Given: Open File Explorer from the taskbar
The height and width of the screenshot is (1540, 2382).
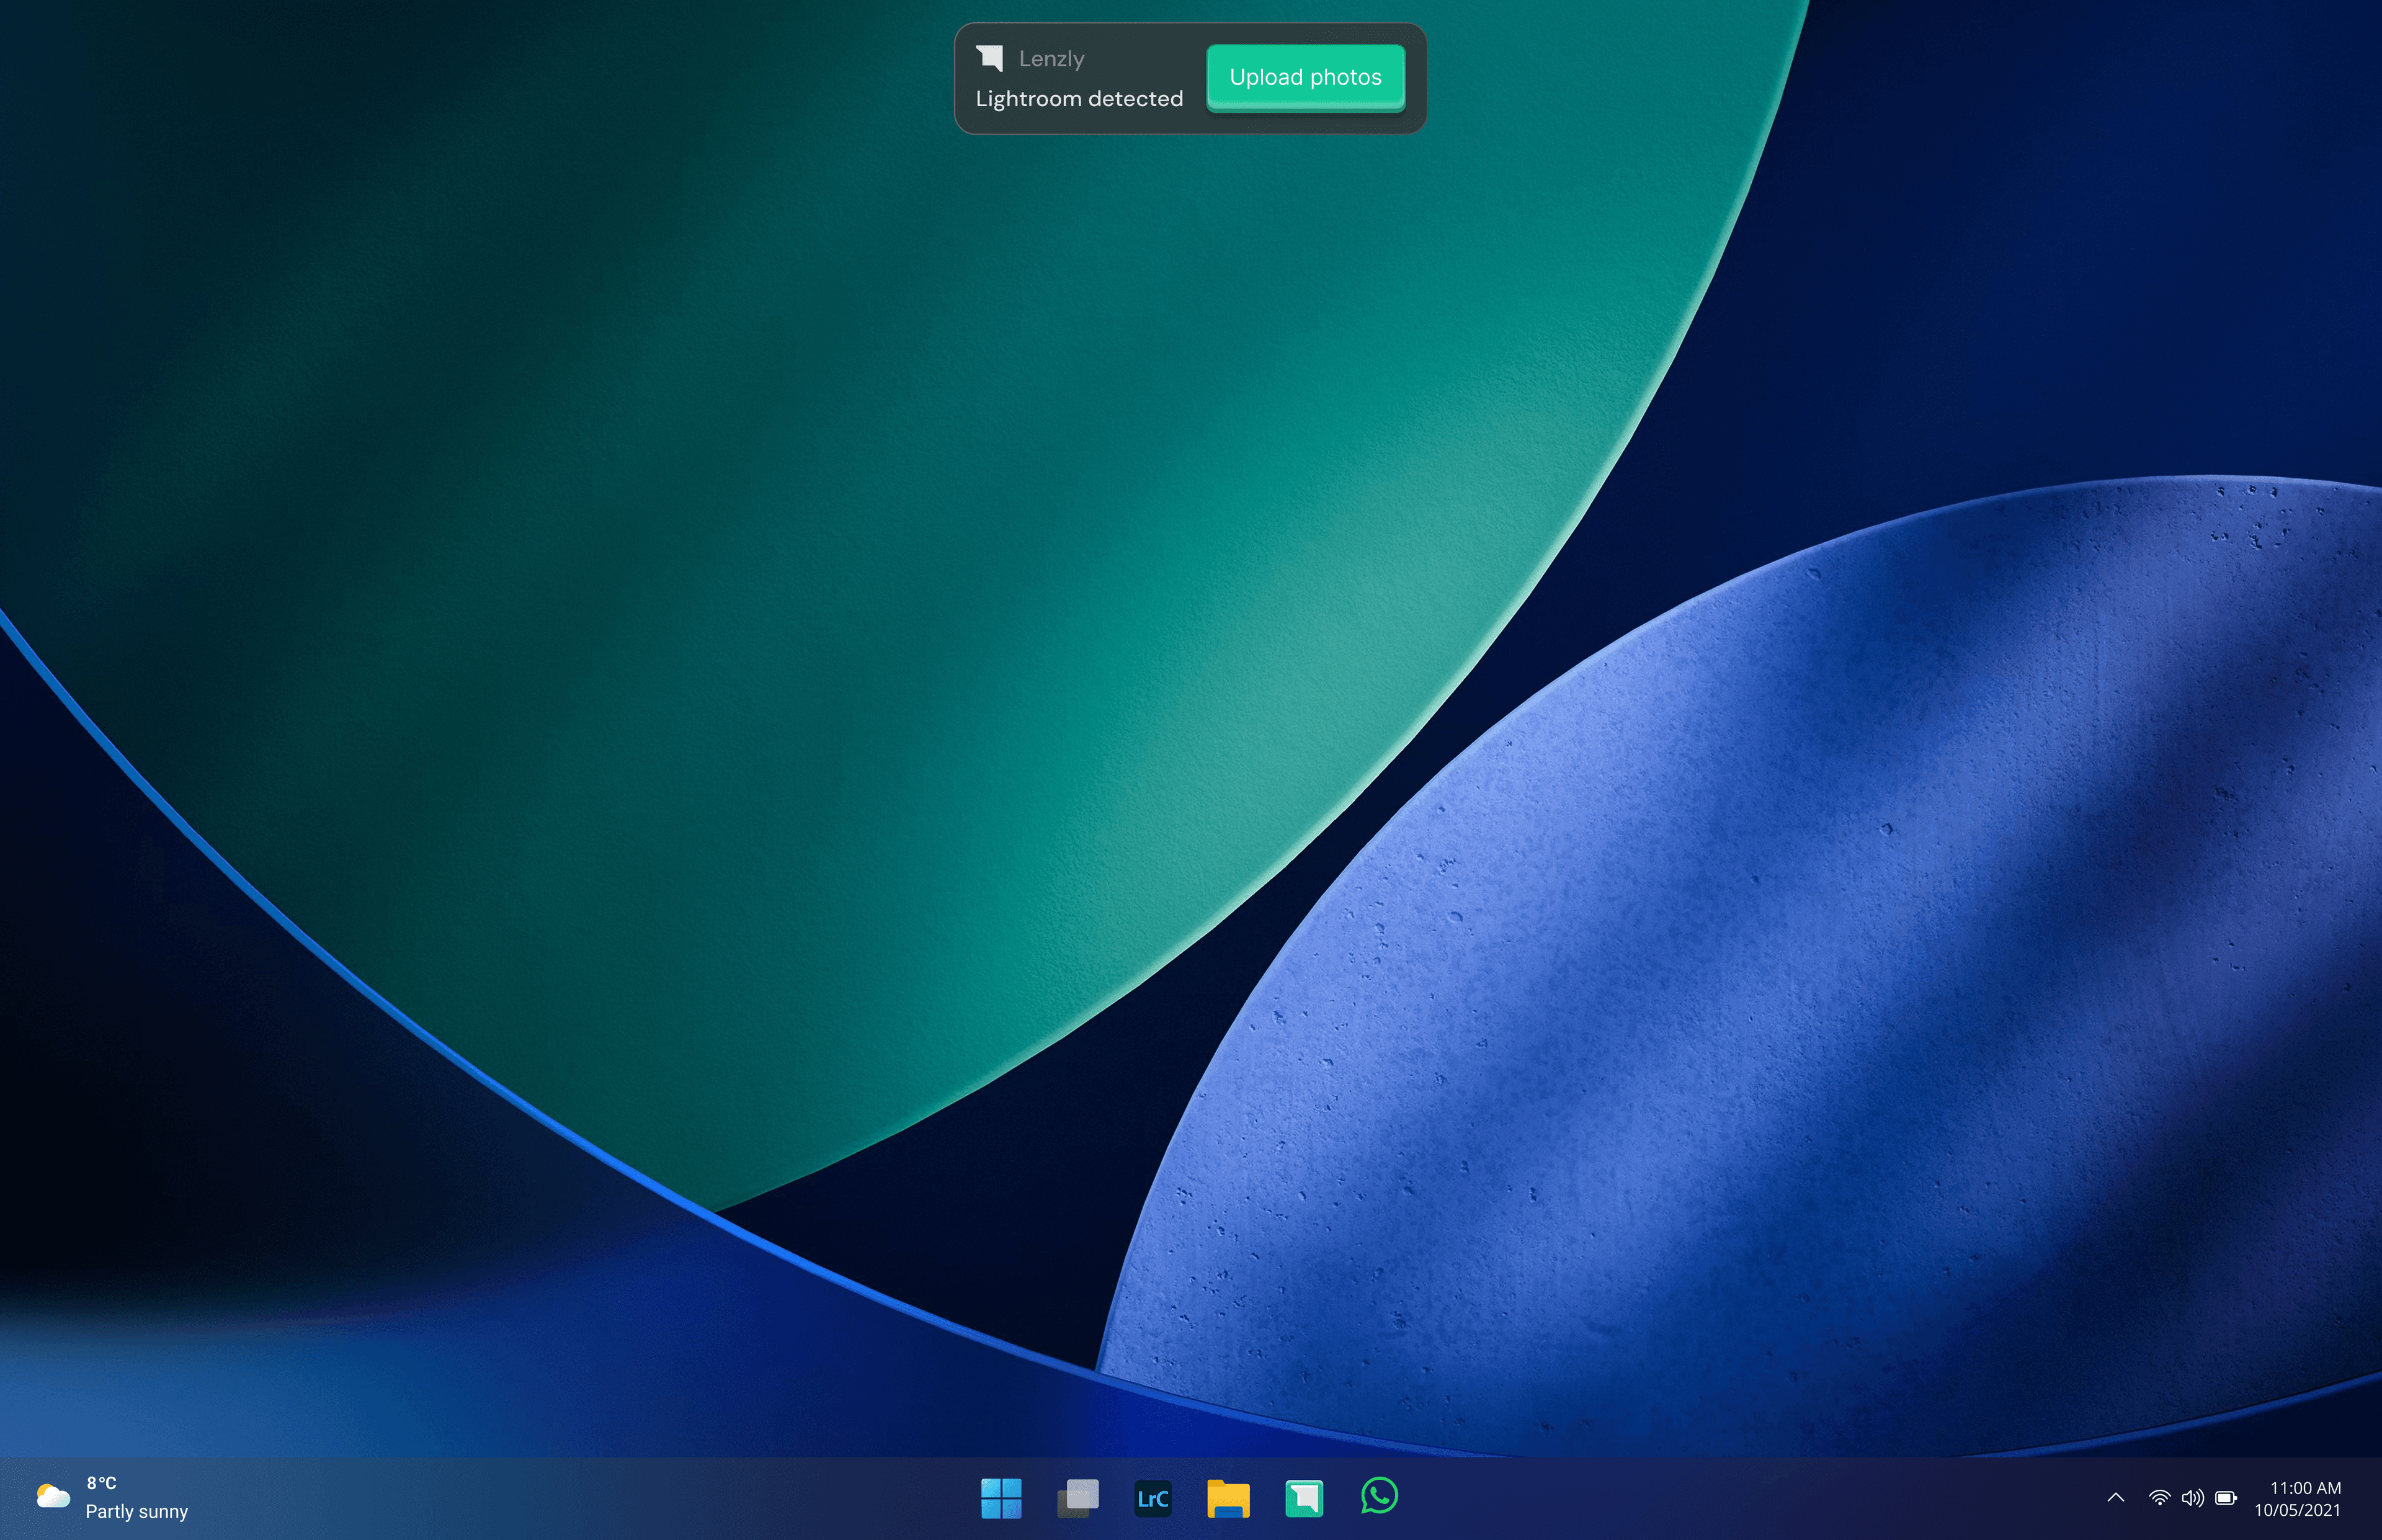Looking at the screenshot, I should click(x=1228, y=1498).
